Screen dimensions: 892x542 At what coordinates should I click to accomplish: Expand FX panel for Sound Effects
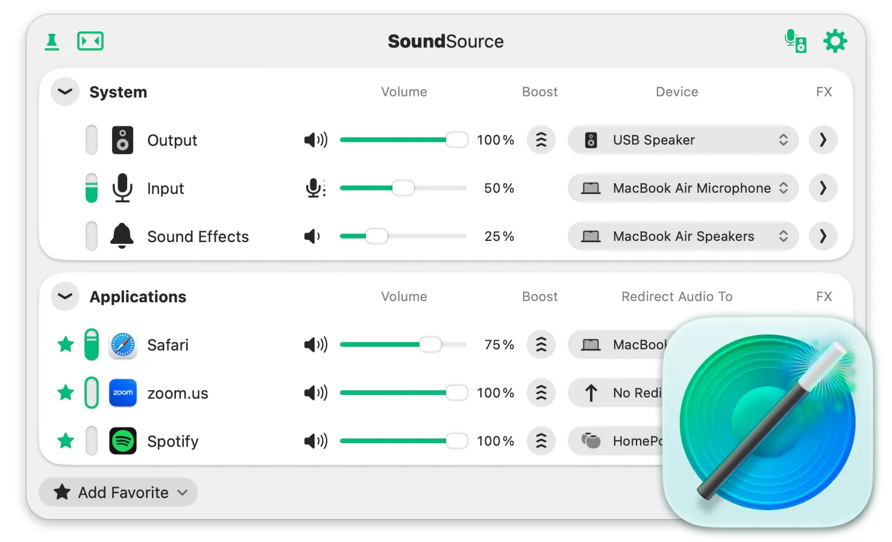click(x=823, y=237)
